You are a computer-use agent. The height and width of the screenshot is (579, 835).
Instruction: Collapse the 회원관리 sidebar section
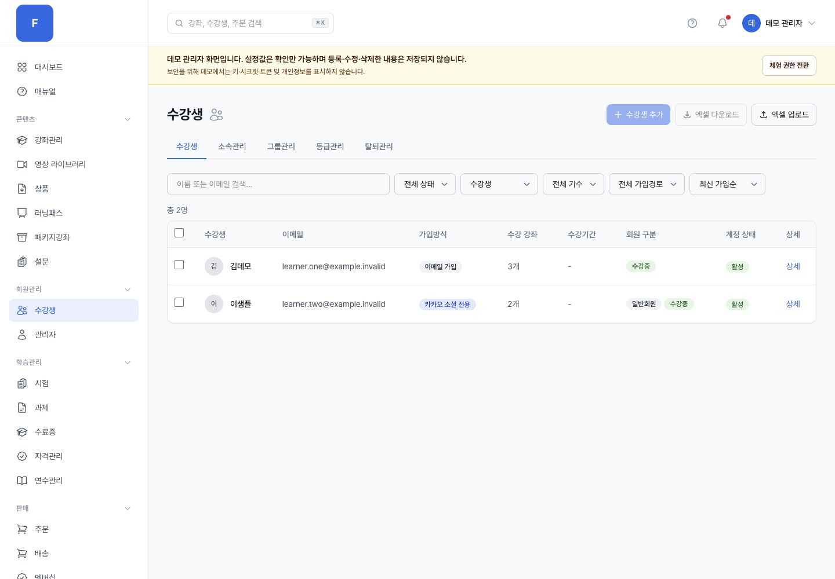click(128, 289)
